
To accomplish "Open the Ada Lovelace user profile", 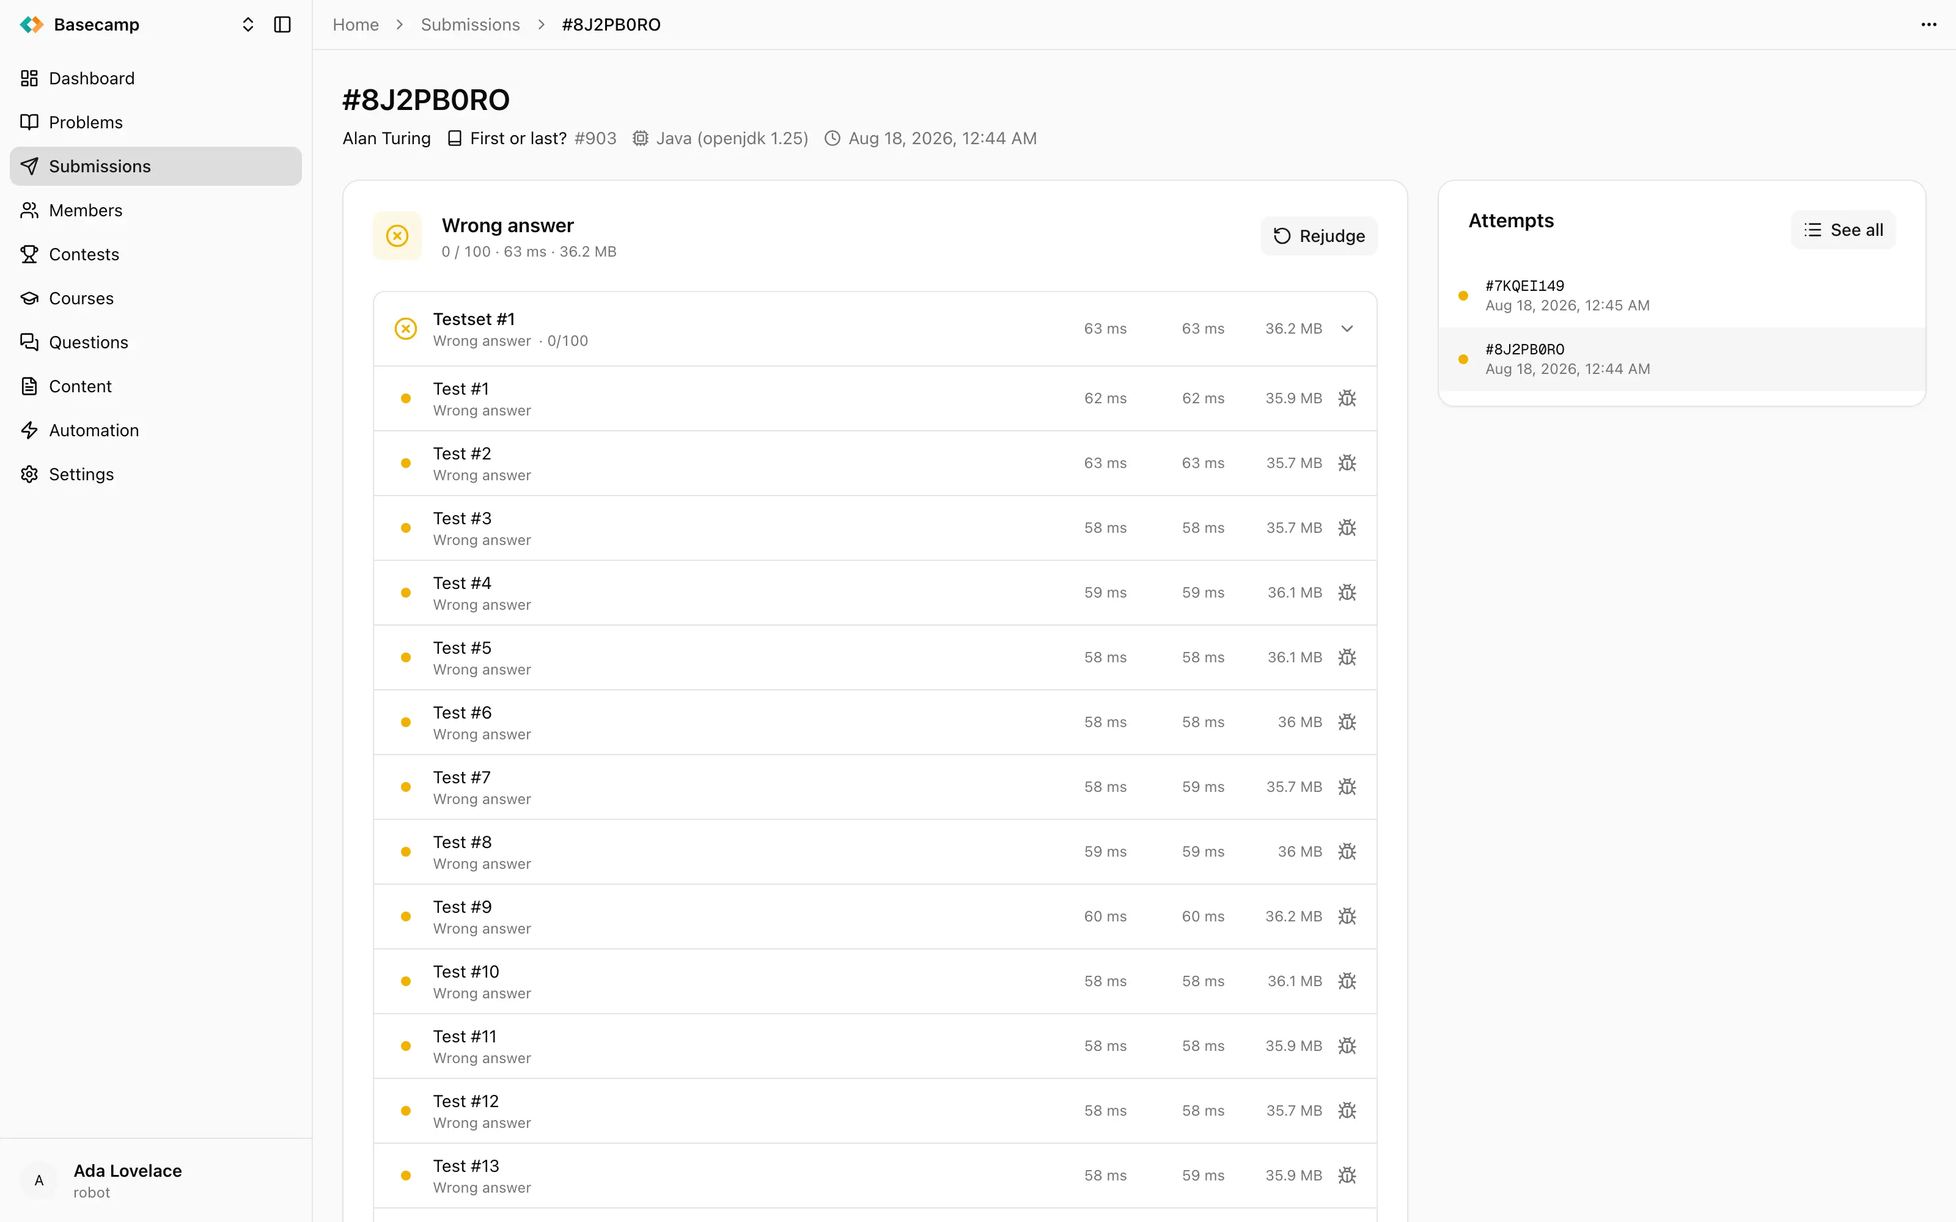I will (x=155, y=1181).
